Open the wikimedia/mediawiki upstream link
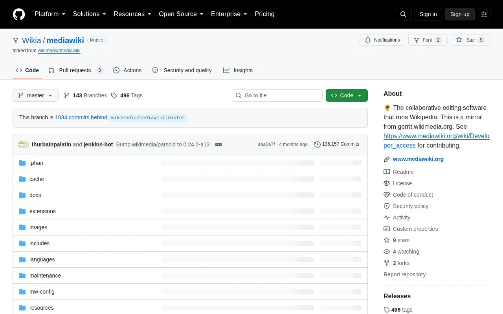This screenshot has height=314, width=503. [59, 51]
